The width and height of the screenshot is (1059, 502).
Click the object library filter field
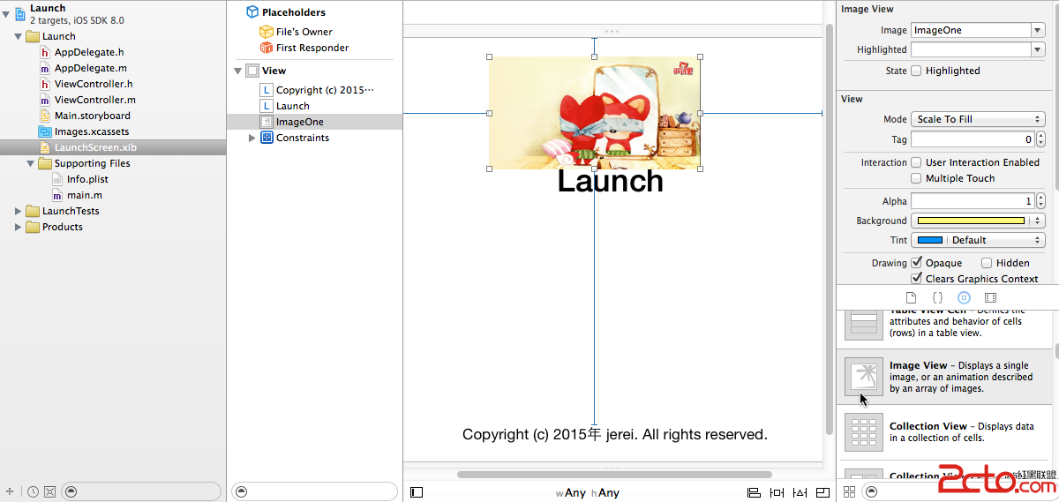click(958, 491)
